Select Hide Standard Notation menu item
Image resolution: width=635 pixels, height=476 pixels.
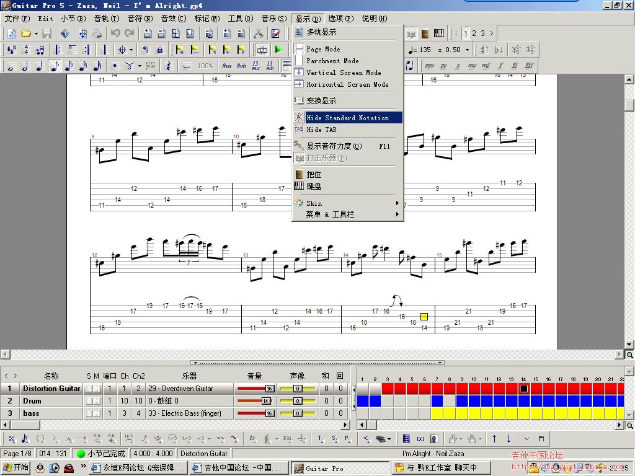pos(347,118)
